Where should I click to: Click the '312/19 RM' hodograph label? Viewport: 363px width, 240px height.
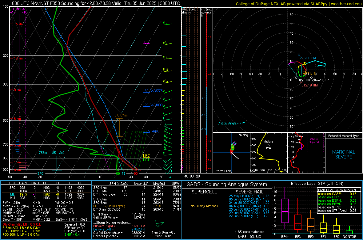(x=309, y=86)
